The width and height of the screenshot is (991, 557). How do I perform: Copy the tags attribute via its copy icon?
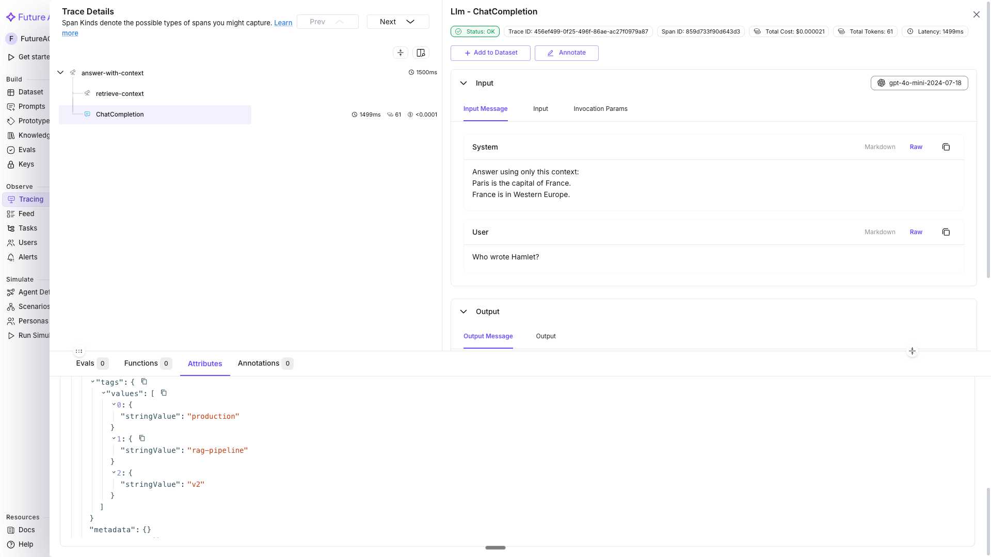(x=144, y=382)
